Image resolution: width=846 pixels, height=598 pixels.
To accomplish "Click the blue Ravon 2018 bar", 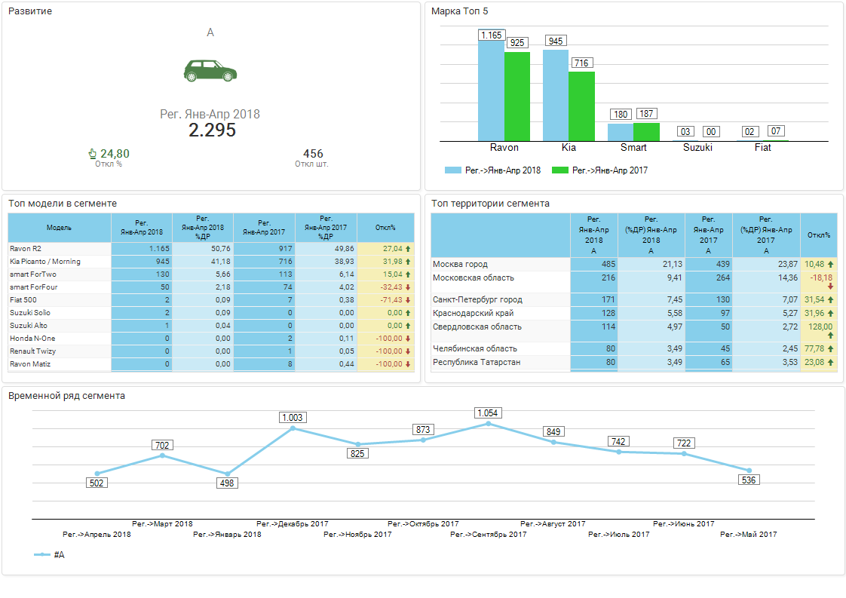I will [x=491, y=90].
